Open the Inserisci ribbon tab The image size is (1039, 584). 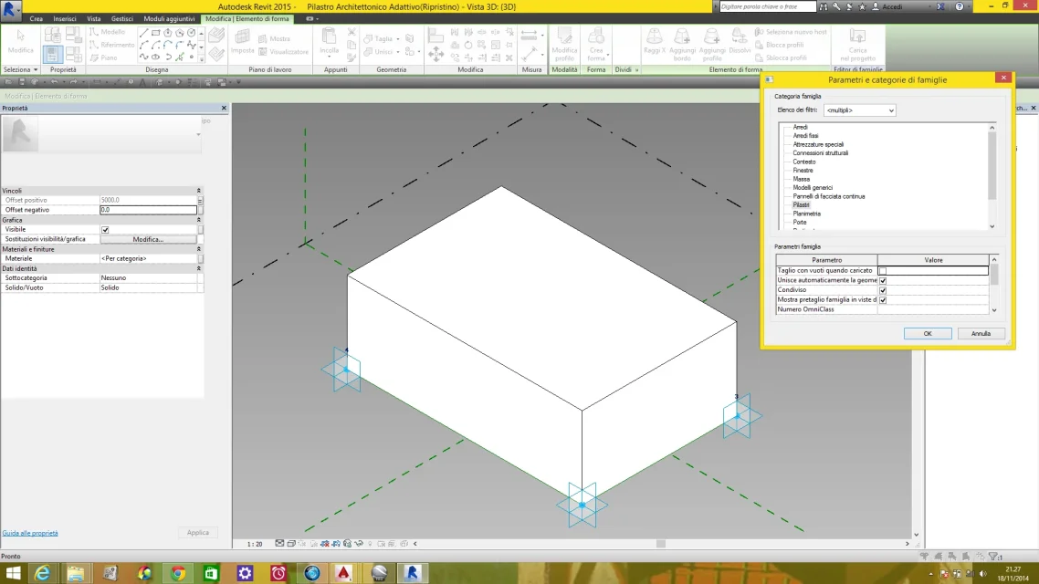[x=64, y=18]
